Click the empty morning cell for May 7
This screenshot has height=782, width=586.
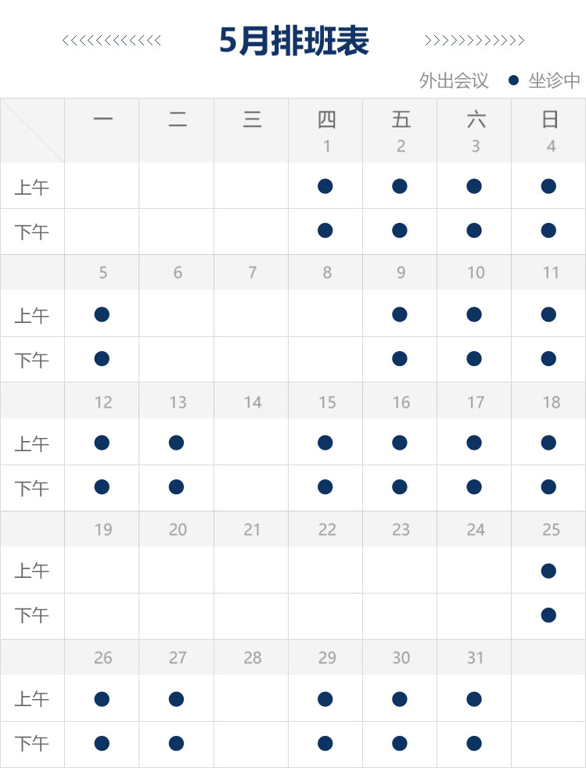[x=251, y=314]
